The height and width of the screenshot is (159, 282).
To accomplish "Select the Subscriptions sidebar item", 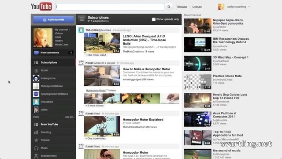I will point(53,63).
